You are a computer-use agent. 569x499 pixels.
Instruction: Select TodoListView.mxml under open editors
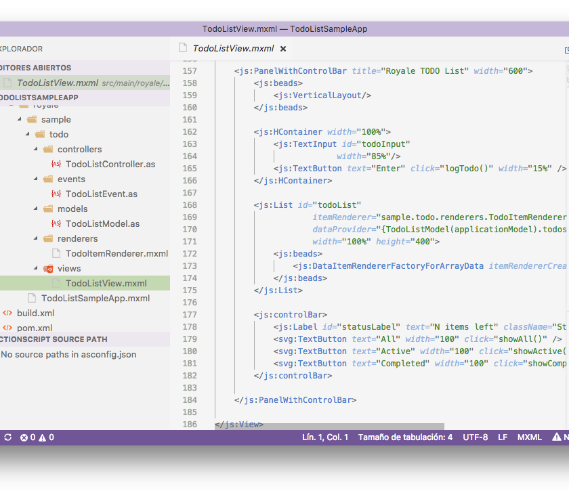tap(58, 83)
